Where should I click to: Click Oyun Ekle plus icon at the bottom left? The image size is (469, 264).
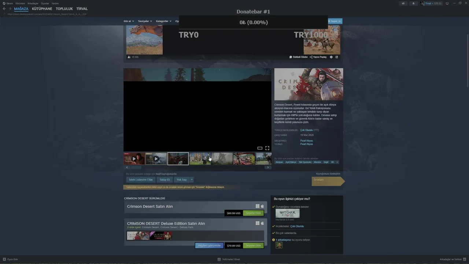(x=4, y=259)
